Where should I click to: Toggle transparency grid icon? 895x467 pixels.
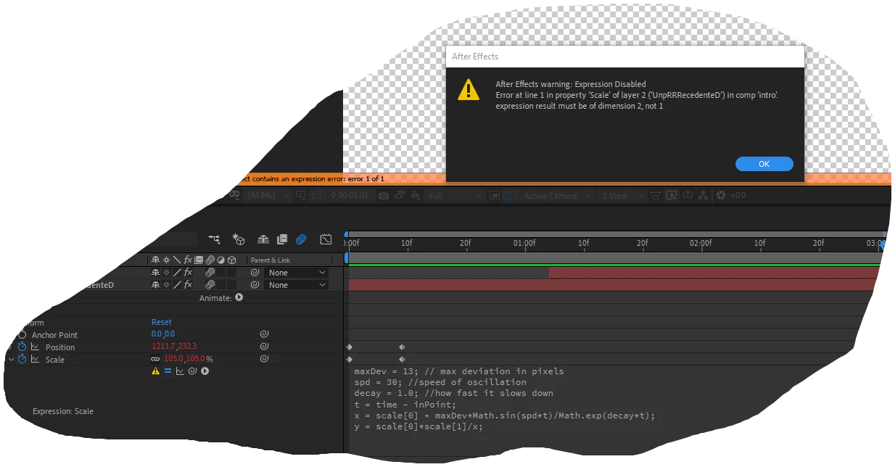[x=511, y=196]
